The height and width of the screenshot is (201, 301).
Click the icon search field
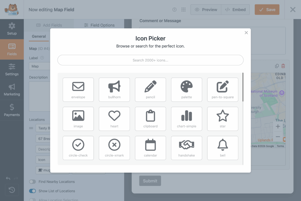(x=150, y=60)
